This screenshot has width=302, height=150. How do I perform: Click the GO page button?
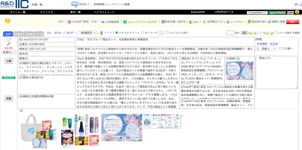click(244, 33)
